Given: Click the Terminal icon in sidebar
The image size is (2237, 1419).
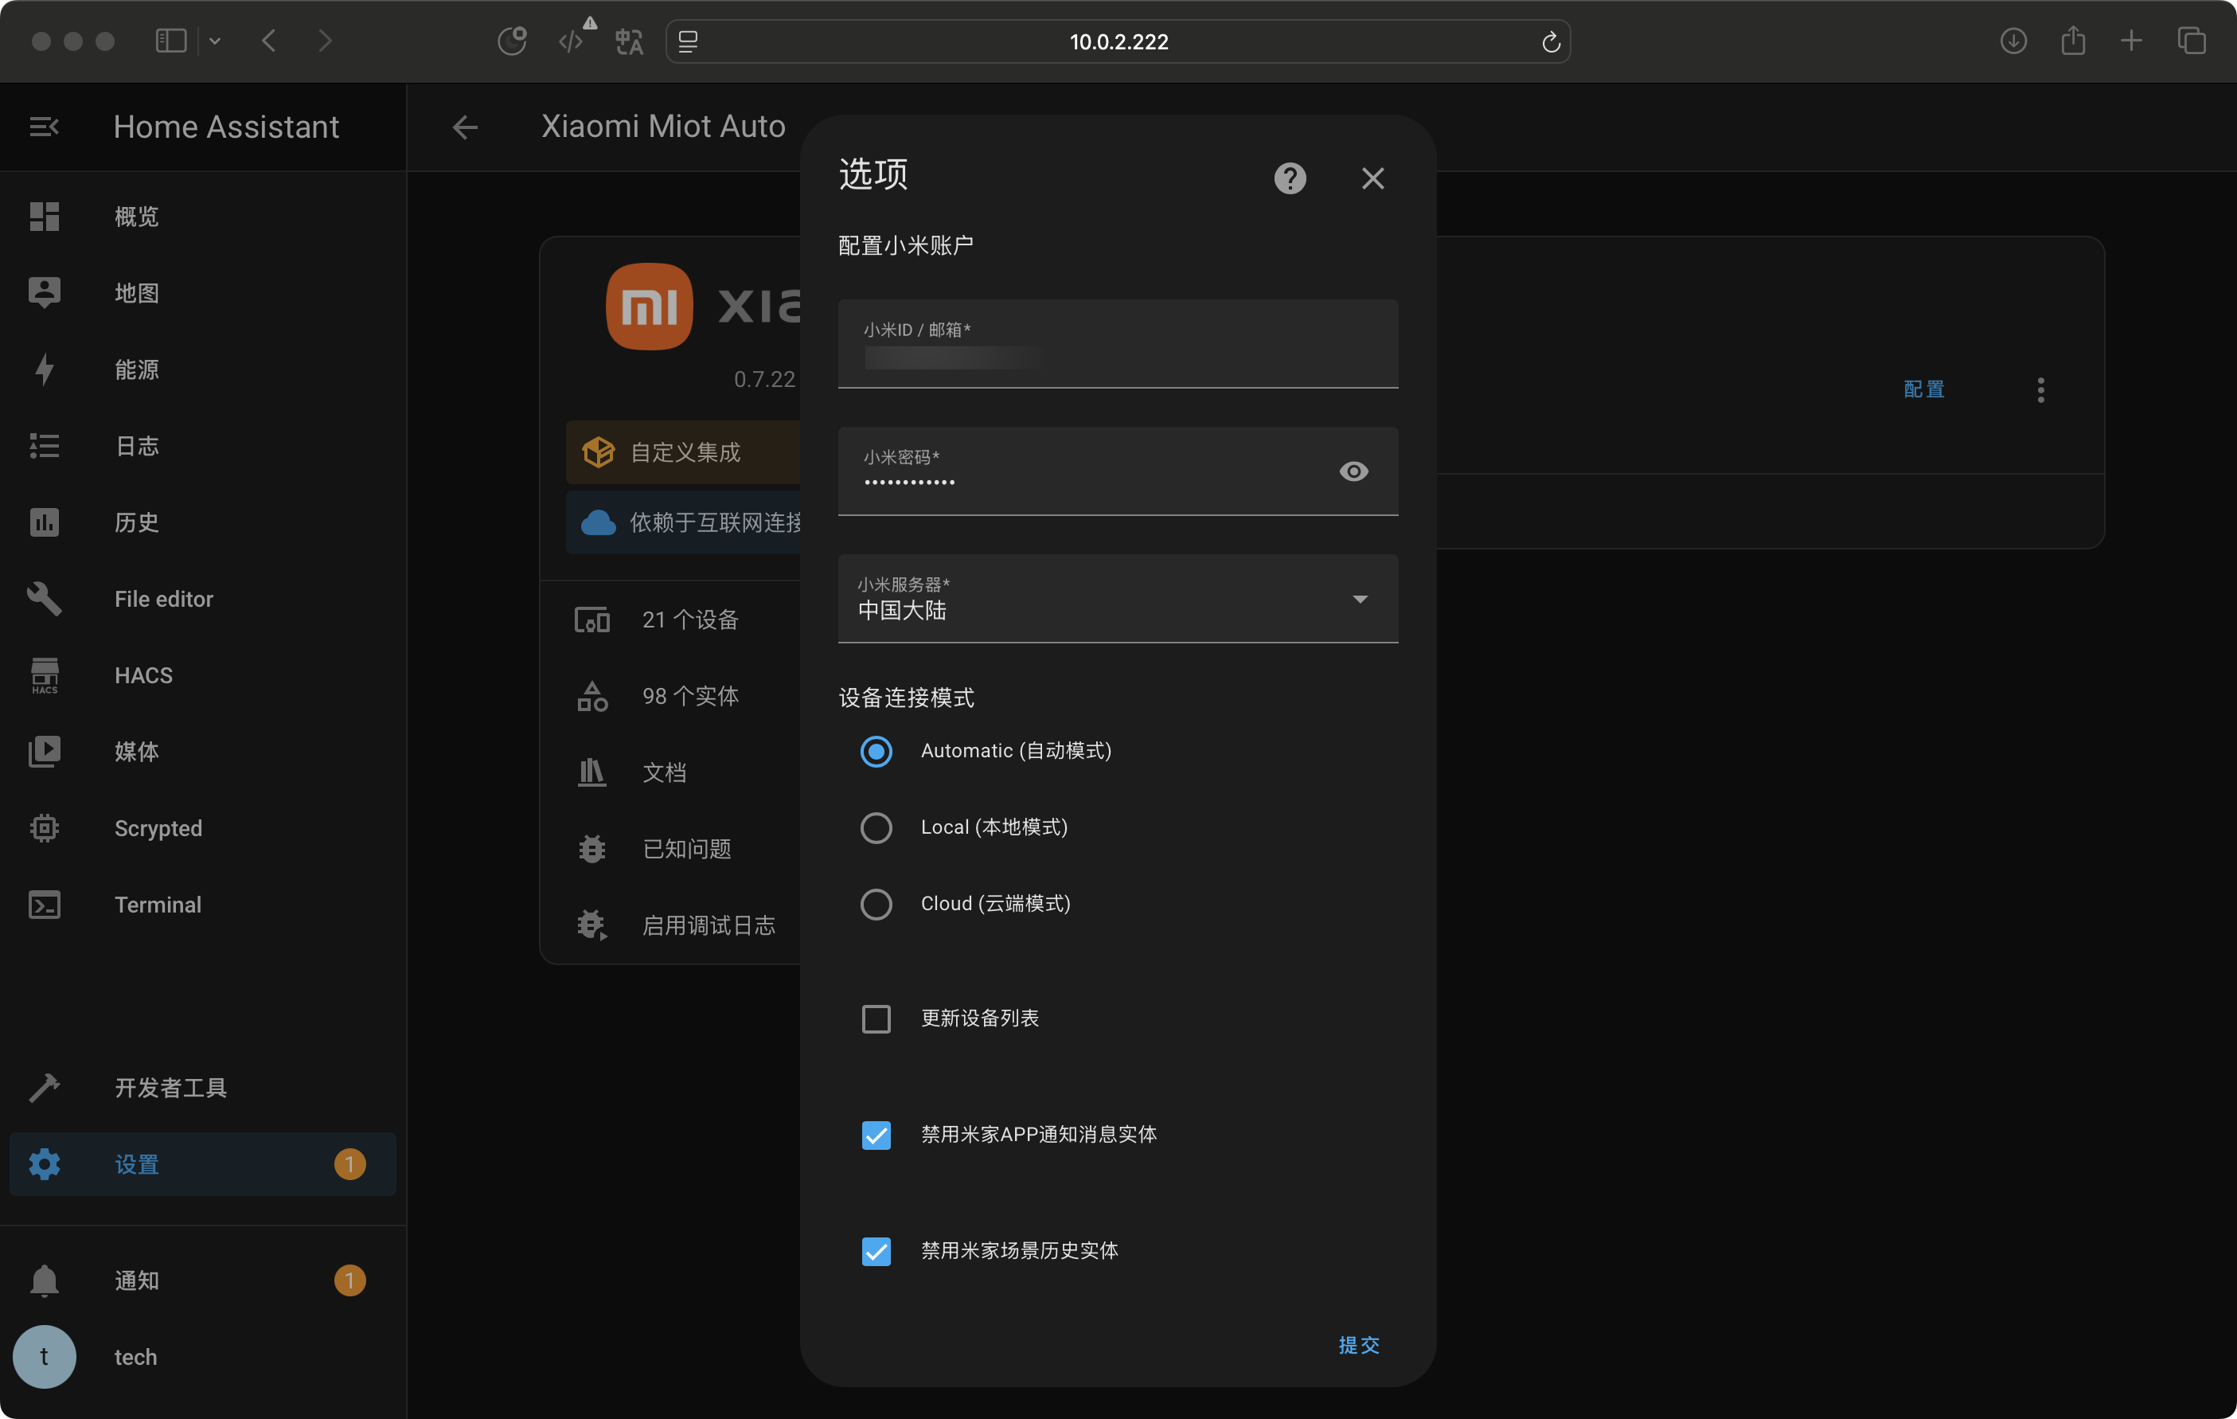Looking at the screenshot, I should (x=45, y=904).
